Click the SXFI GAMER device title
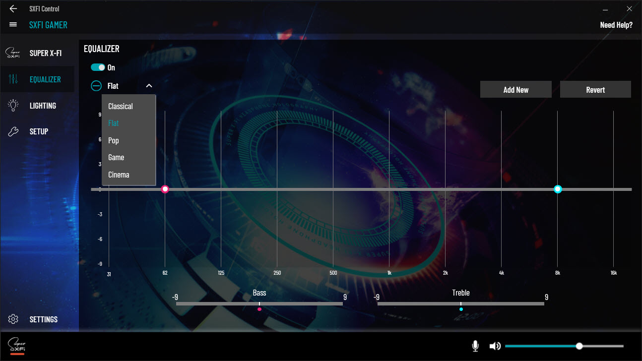642x361 pixels. pos(48,25)
